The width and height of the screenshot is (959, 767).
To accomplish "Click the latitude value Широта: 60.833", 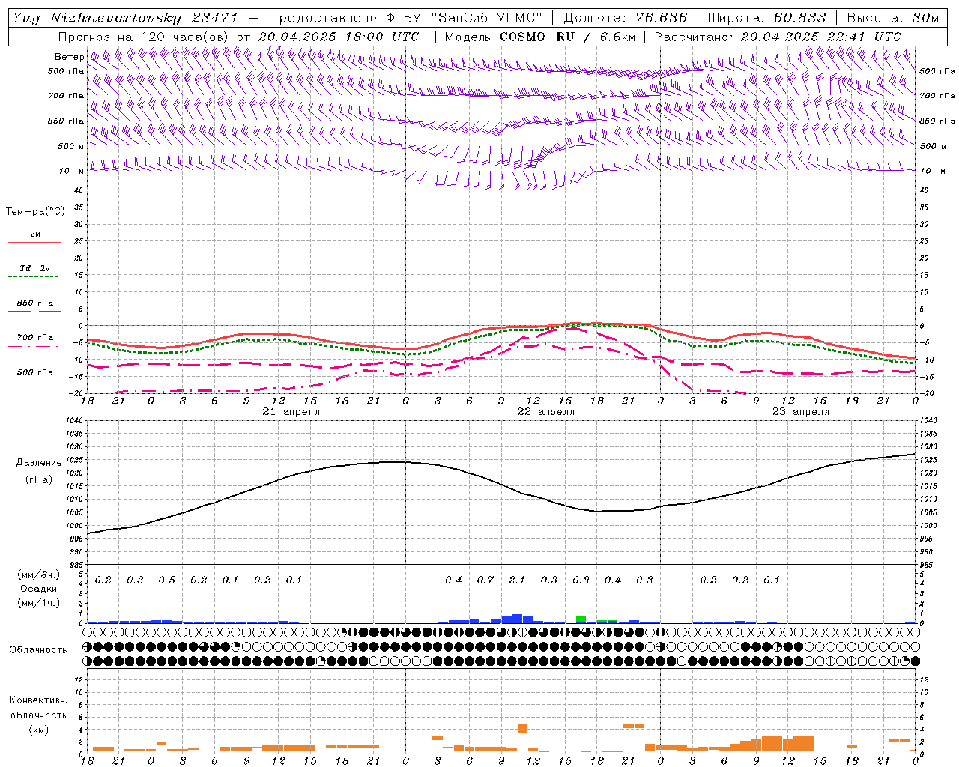I will click(766, 18).
